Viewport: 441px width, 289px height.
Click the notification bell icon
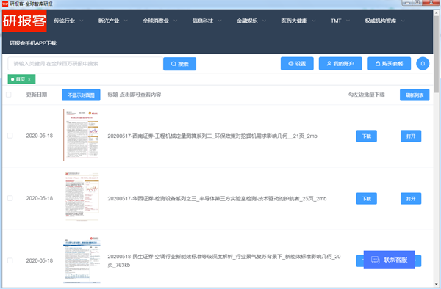coord(423,64)
